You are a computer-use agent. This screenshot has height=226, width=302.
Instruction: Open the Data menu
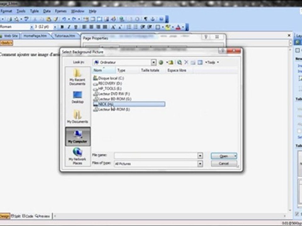[x=47, y=11]
